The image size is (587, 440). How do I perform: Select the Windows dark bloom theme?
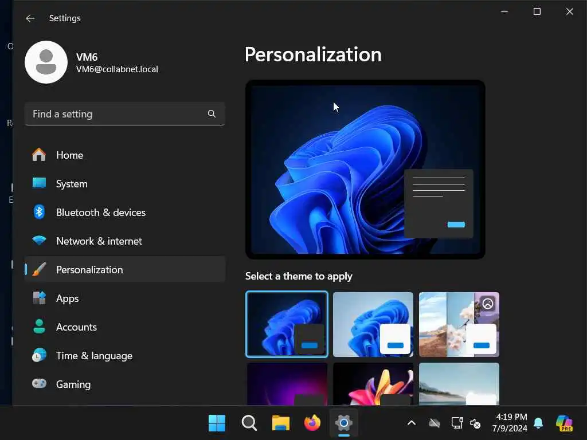[x=287, y=324]
